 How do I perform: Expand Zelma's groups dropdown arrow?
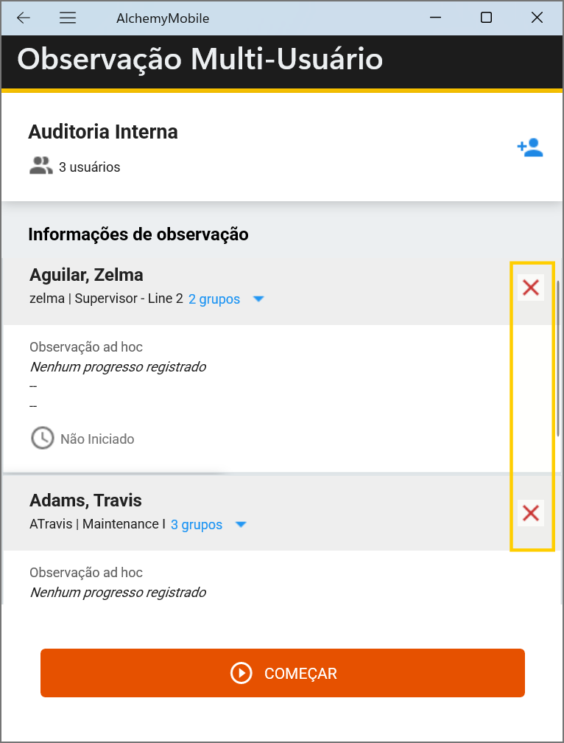tap(258, 299)
